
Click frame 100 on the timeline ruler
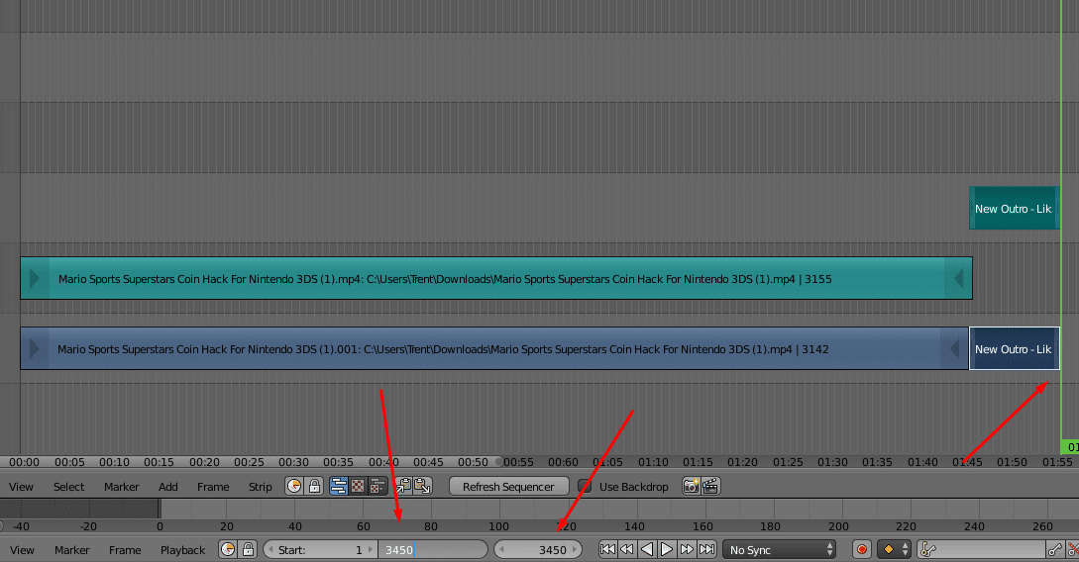tap(499, 526)
